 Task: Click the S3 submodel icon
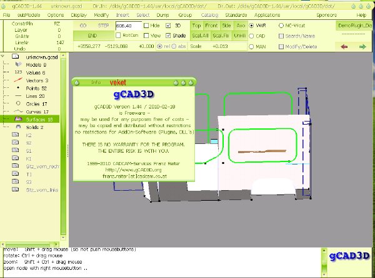pyautogui.click(x=15, y=181)
